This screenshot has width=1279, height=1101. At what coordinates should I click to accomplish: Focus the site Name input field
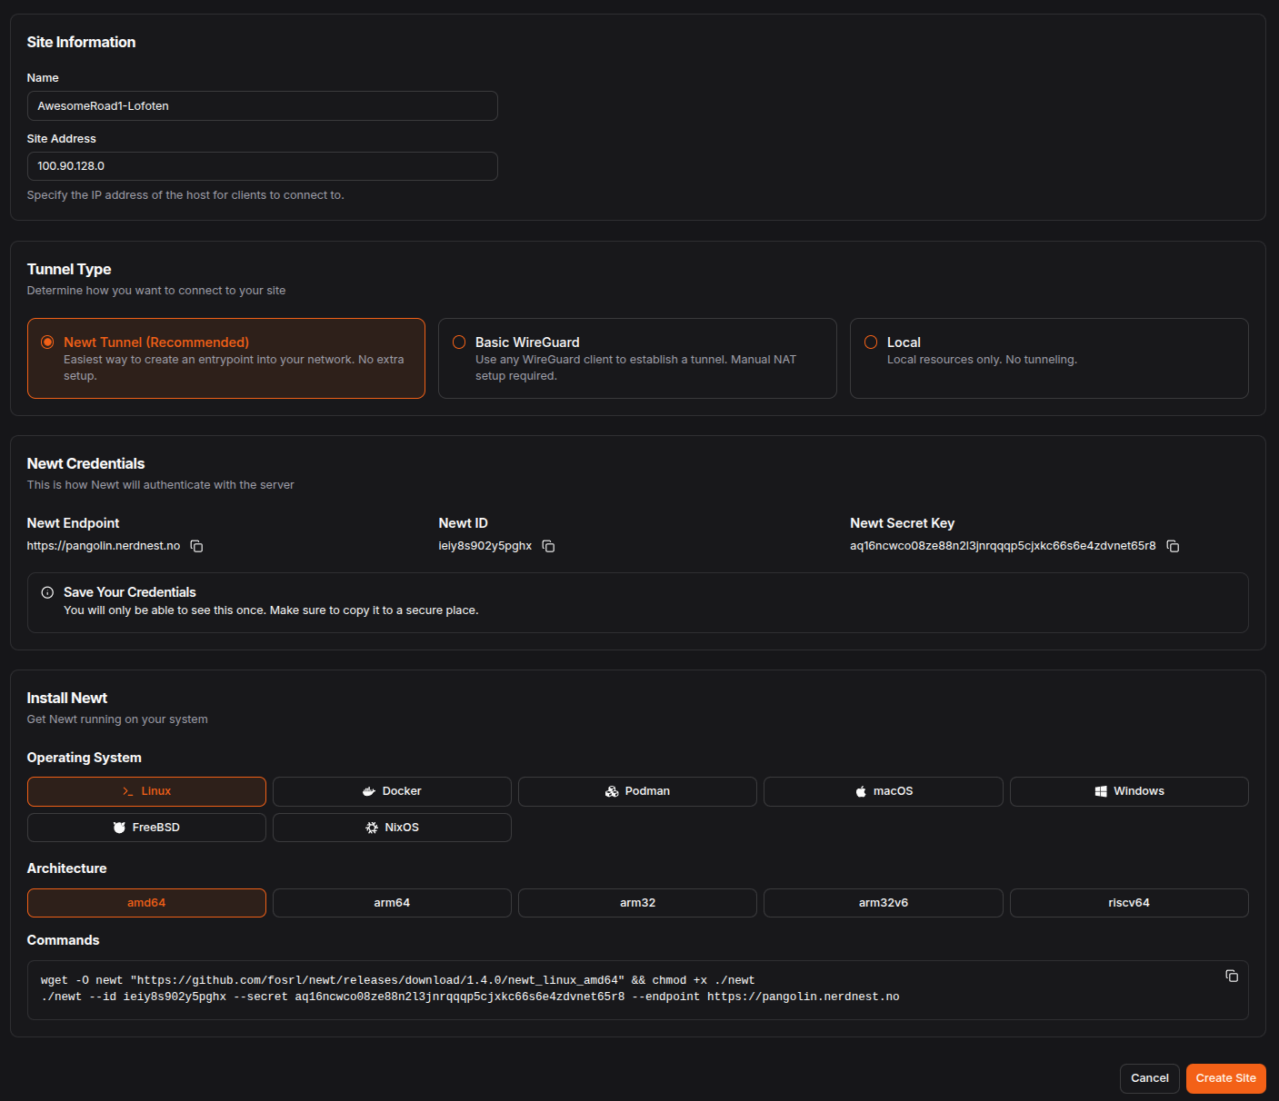[x=263, y=105]
